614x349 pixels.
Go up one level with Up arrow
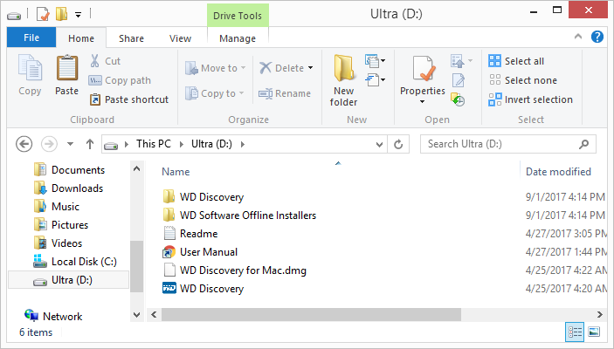coord(90,144)
